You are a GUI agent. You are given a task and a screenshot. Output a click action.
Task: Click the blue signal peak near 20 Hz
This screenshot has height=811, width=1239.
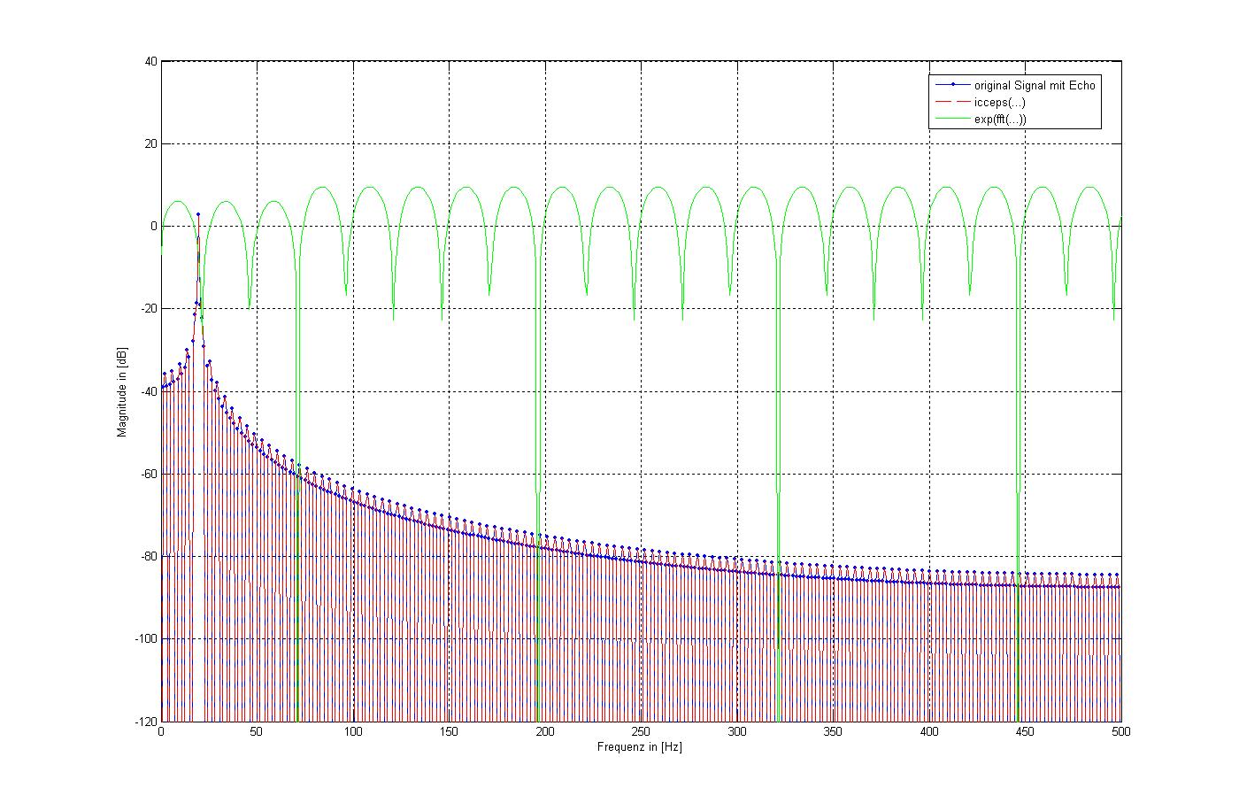[198, 214]
